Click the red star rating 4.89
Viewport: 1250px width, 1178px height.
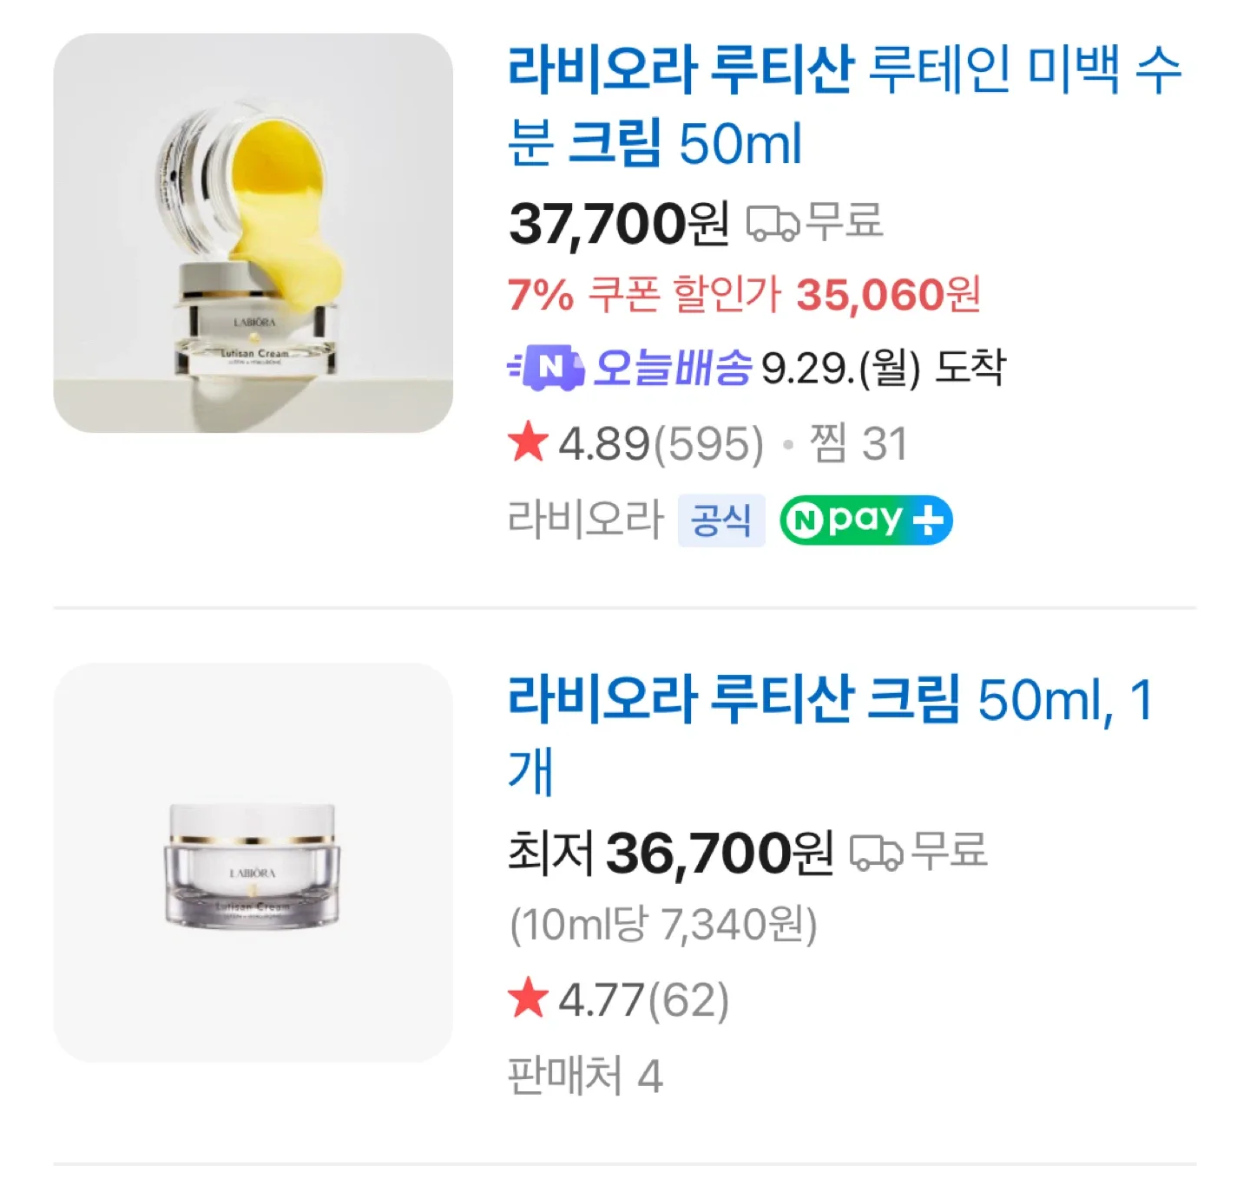click(528, 443)
